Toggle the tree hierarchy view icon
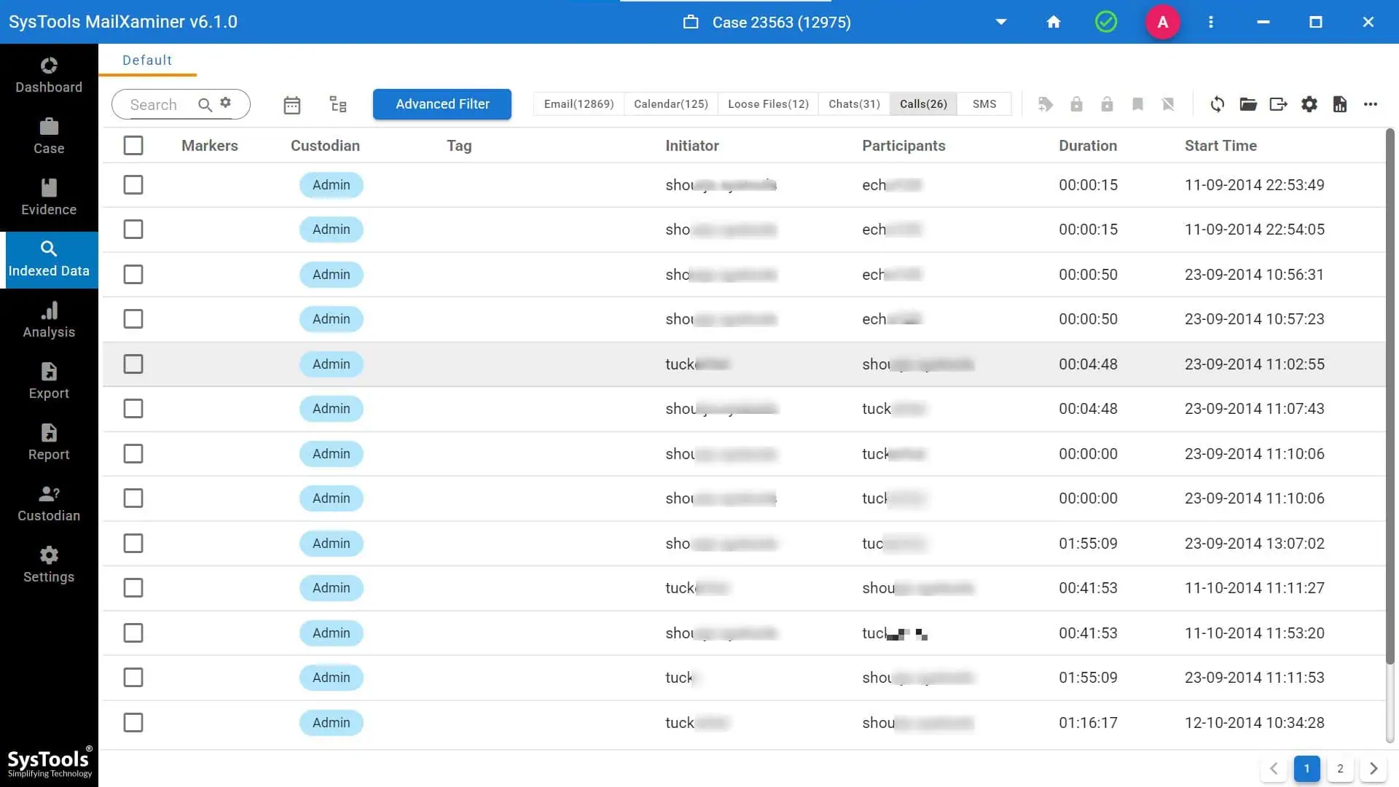 point(337,104)
